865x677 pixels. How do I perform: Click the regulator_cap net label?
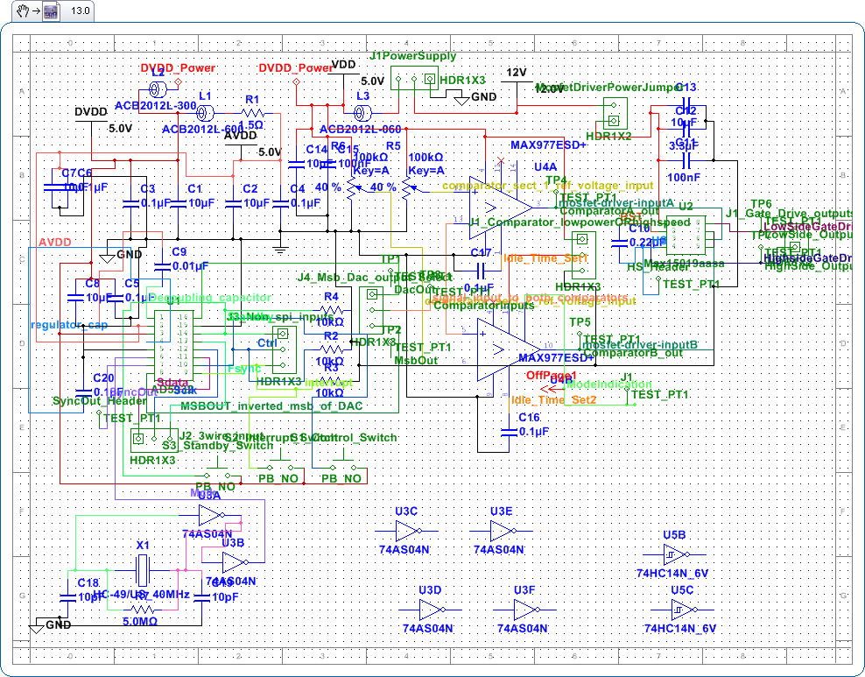coord(69,324)
